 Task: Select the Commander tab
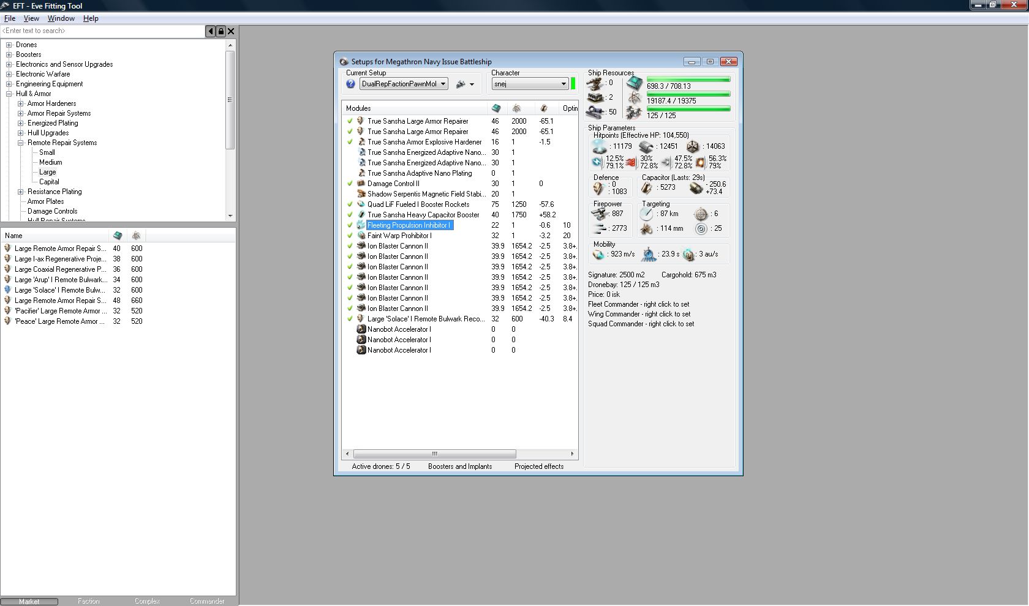[207, 601]
